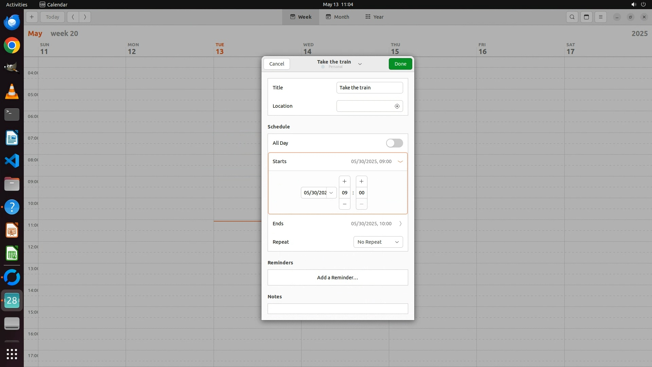
Task: Go to the previous week with the arrow
Action: (x=73, y=17)
